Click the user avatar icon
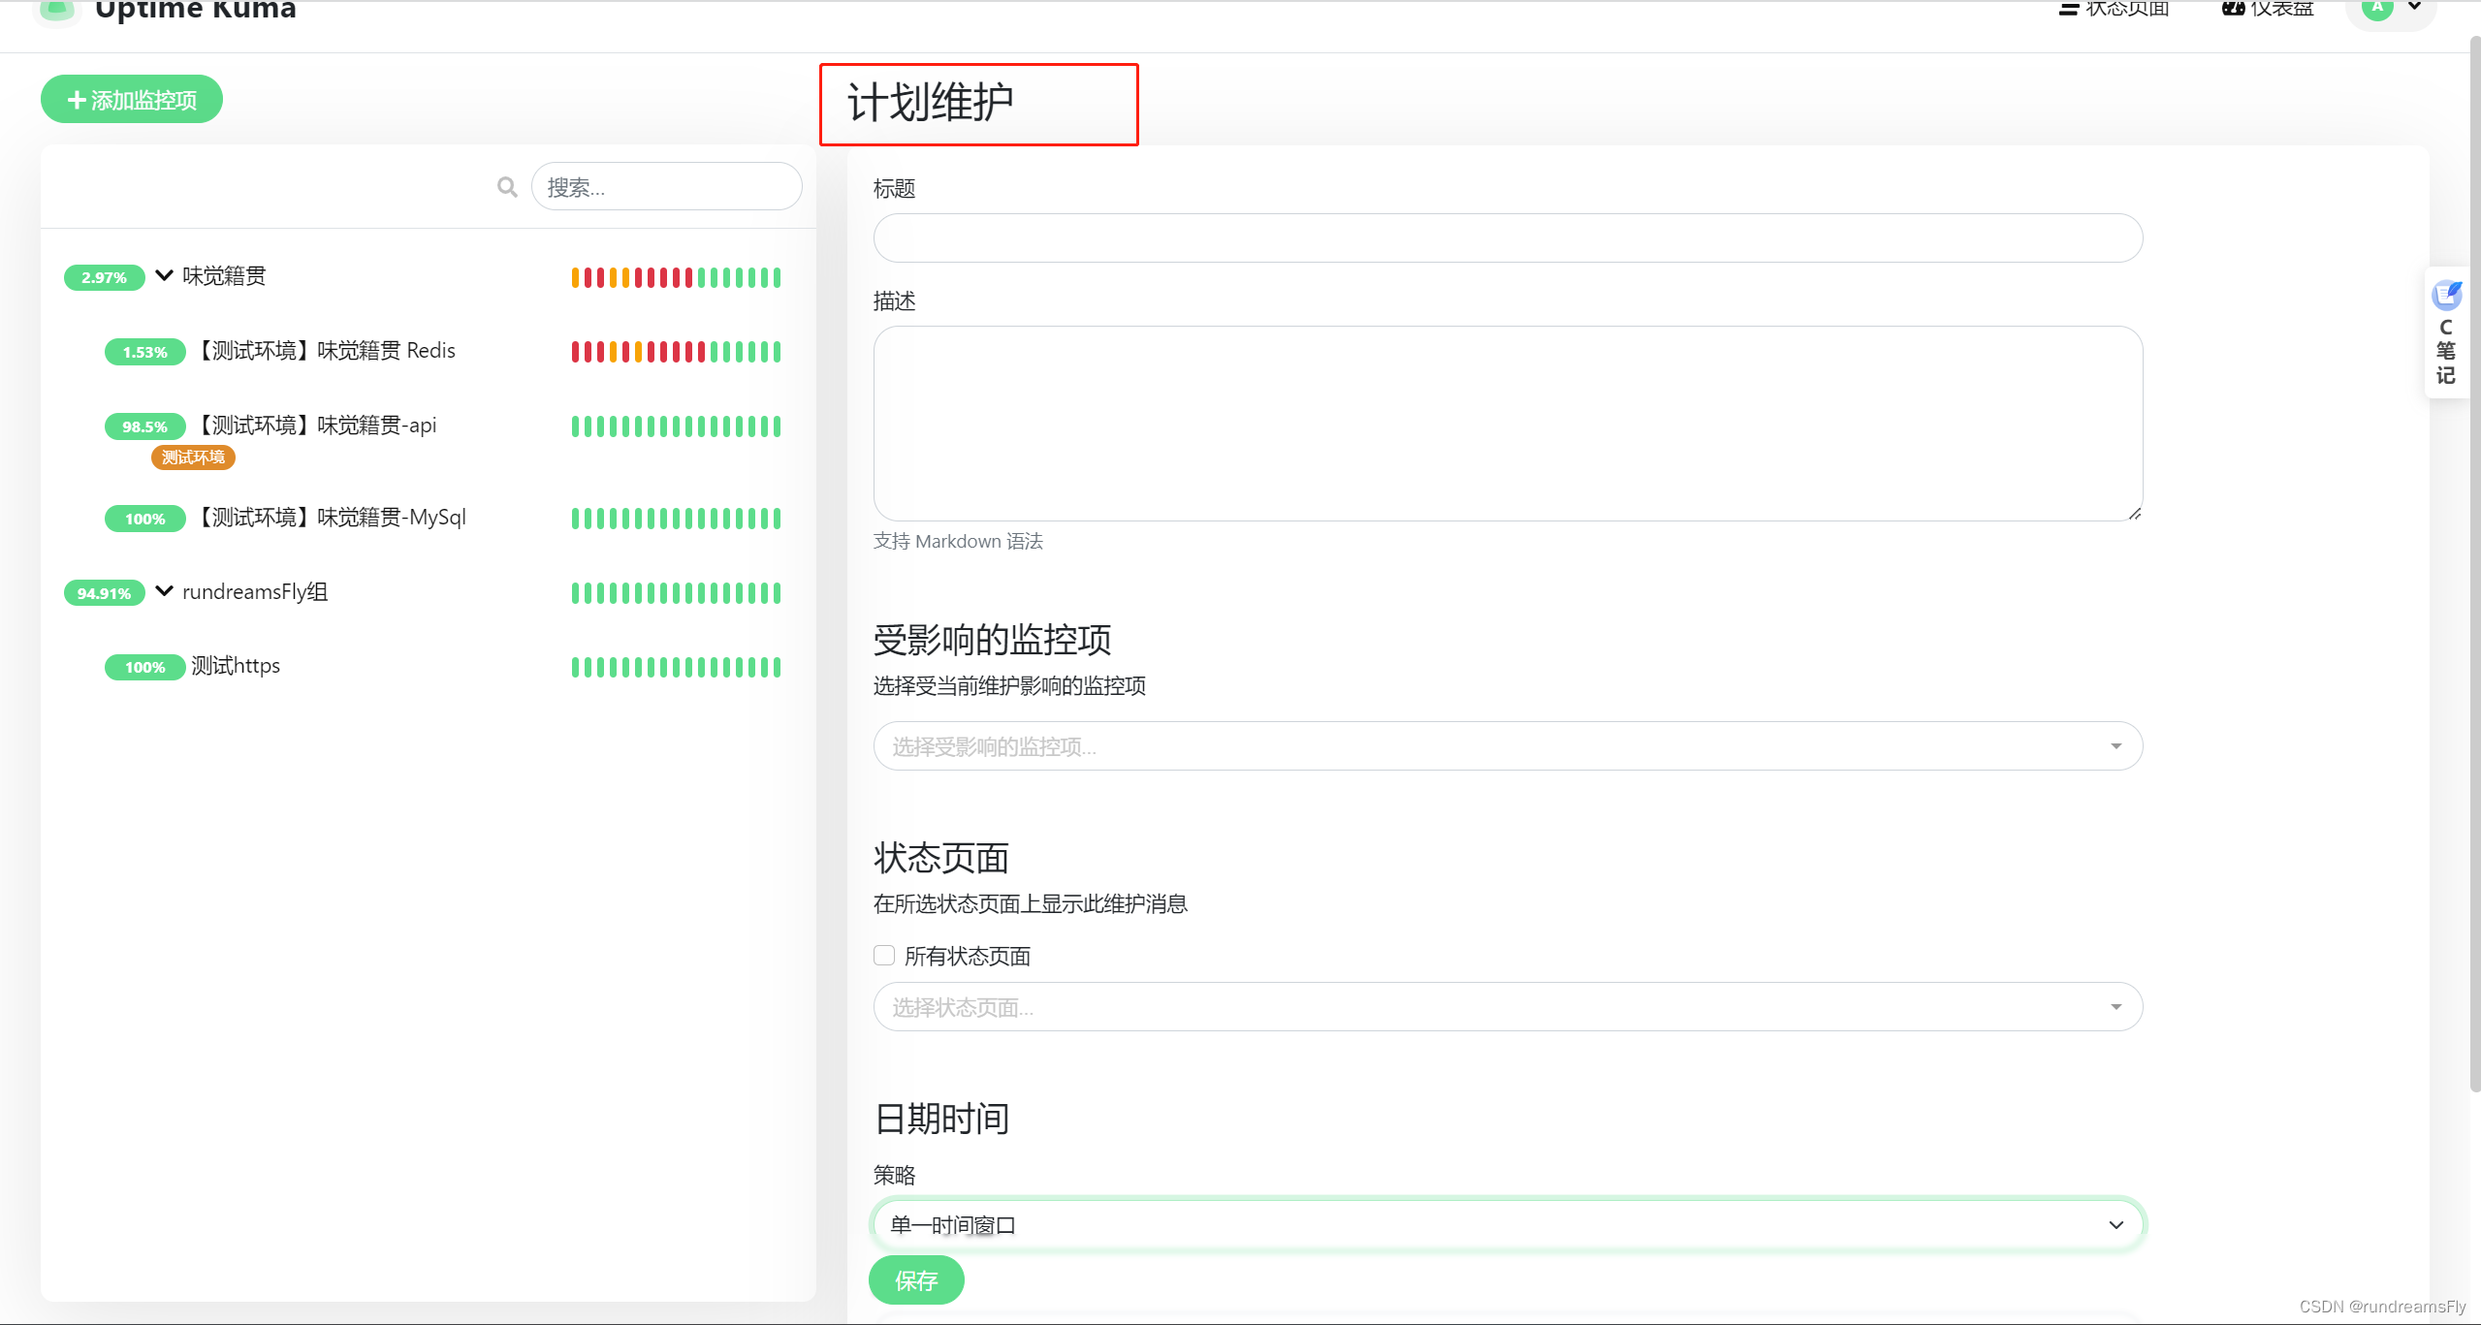The width and height of the screenshot is (2481, 1325). pyautogui.click(x=2377, y=8)
